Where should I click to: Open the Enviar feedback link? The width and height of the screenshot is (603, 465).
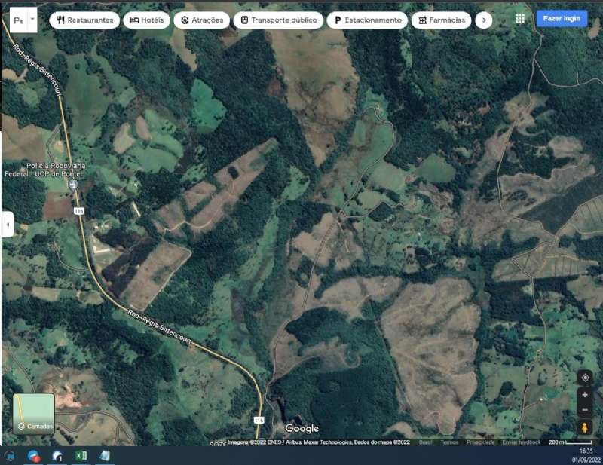521,442
